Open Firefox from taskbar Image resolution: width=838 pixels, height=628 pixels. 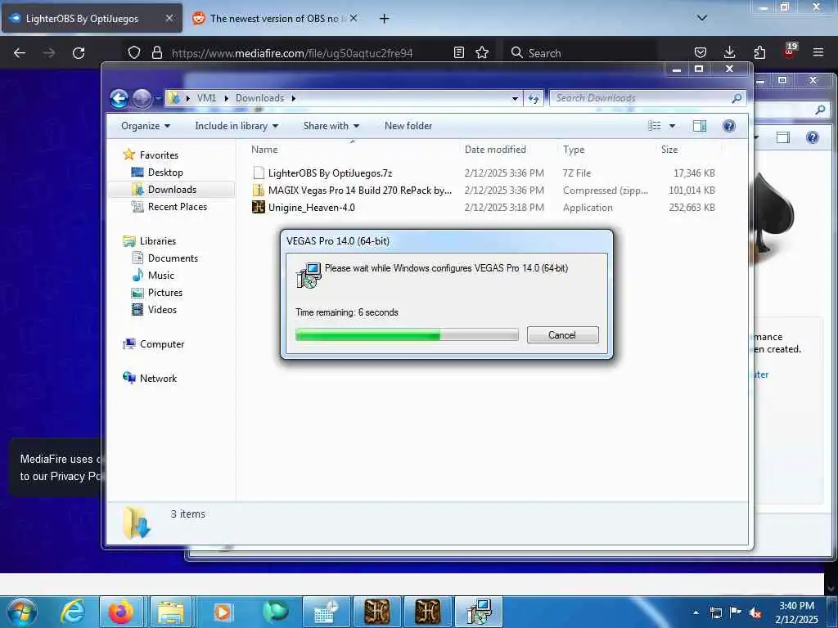(121, 612)
